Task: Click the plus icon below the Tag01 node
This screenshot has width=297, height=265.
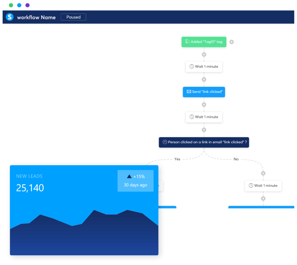Action: click(x=204, y=54)
